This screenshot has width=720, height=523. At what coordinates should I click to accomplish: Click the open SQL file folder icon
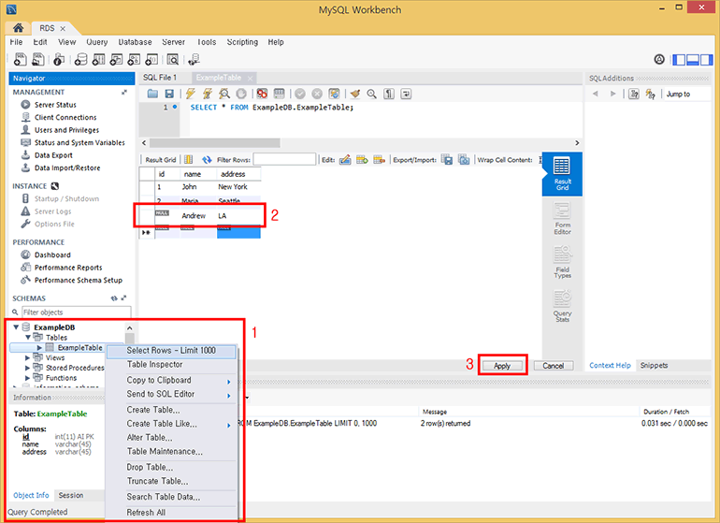152,94
